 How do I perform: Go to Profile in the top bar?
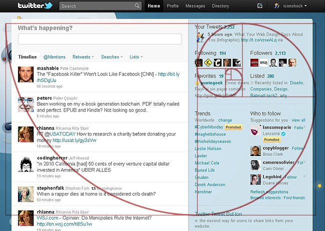(x=172, y=6)
